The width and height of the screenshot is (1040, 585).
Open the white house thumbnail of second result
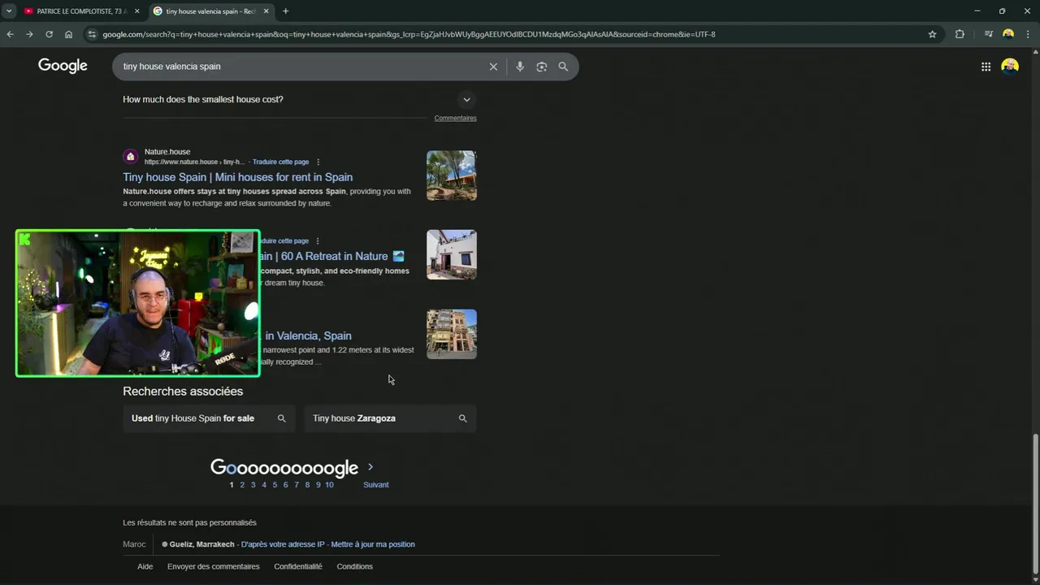click(x=452, y=254)
